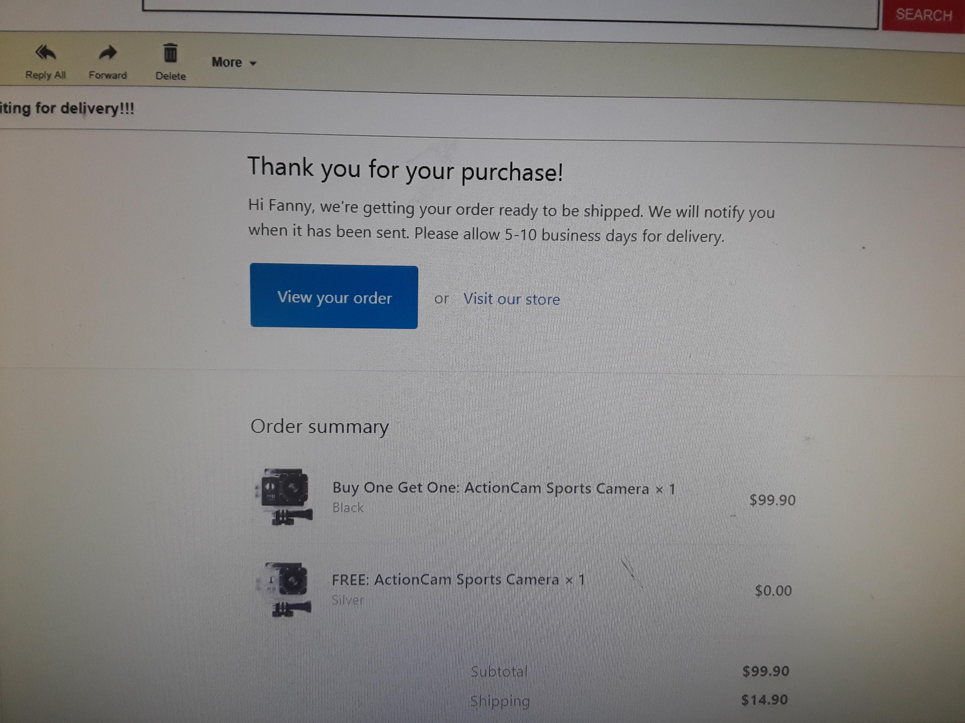Click the Thank you for your purchase heading
This screenshot has height=723, width=965.
405,169
